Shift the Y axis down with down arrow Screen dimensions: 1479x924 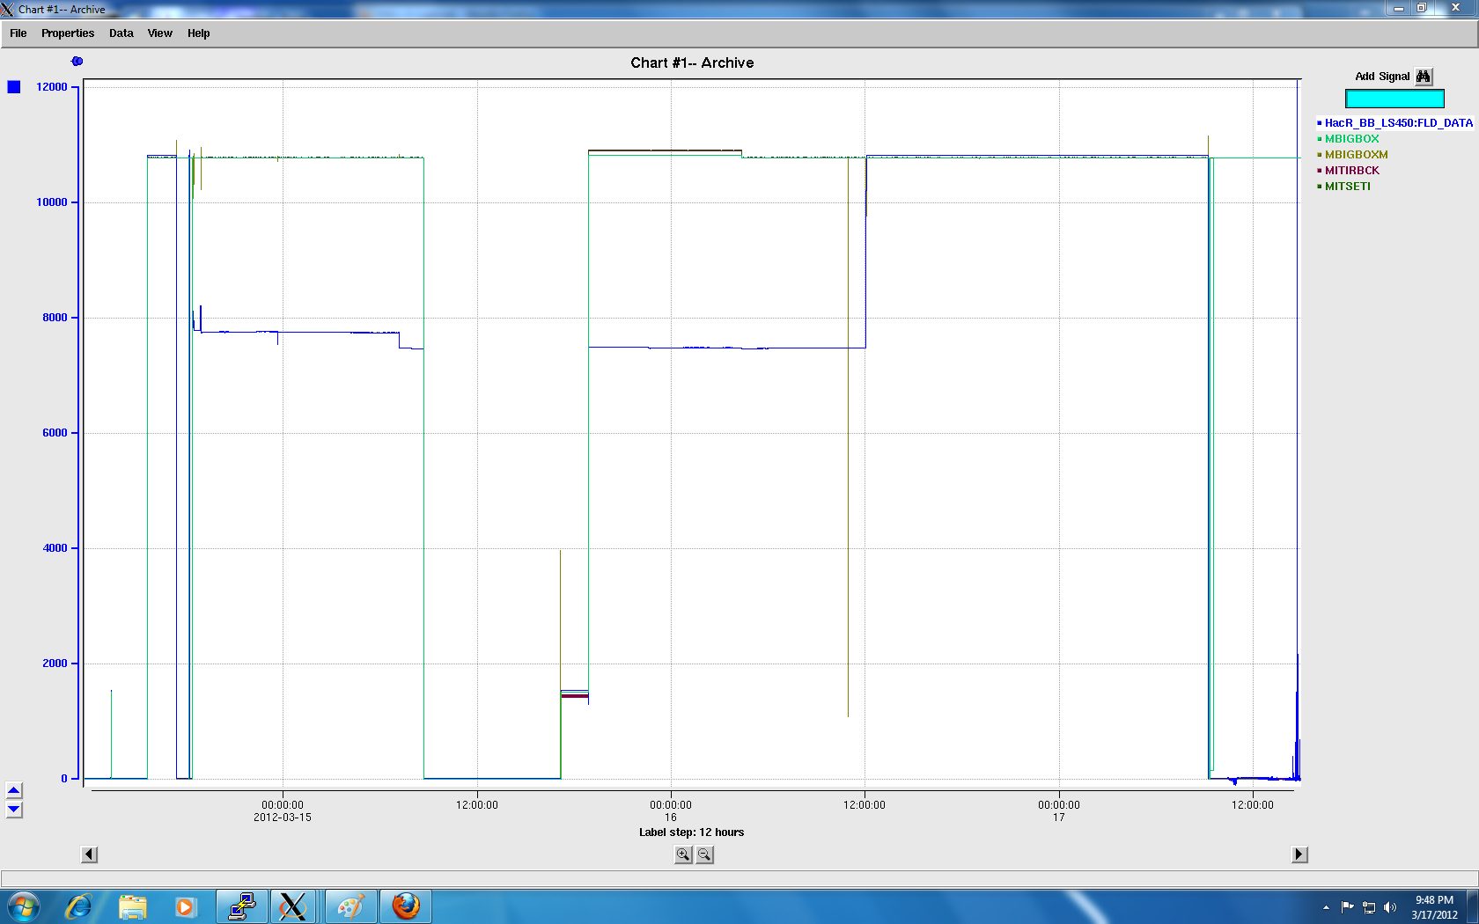pos(14,810)
